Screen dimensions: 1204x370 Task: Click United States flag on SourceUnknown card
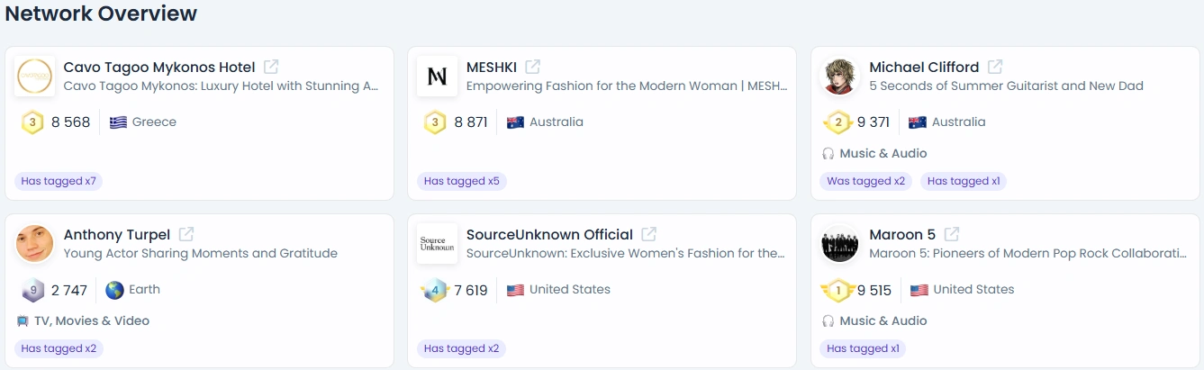point(516,290)
